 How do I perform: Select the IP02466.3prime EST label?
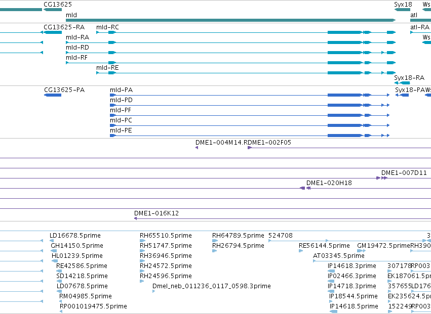352,276
